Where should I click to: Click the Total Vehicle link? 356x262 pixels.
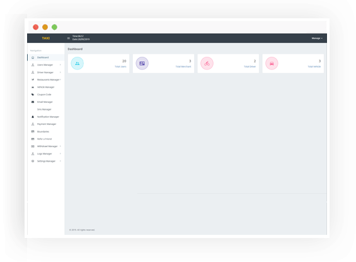[x=314, y=67]
